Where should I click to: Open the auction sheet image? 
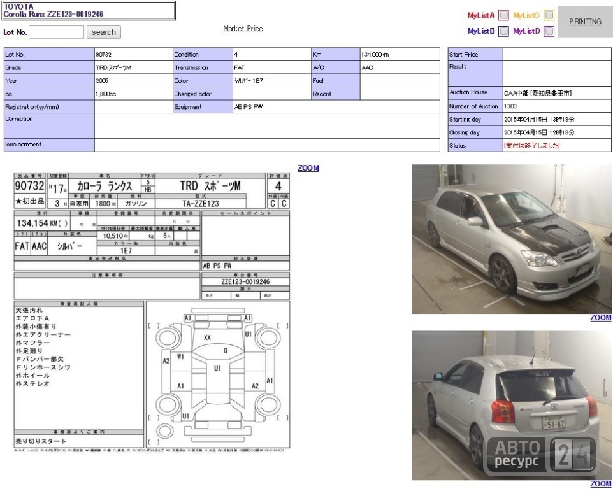coord(152,313)
